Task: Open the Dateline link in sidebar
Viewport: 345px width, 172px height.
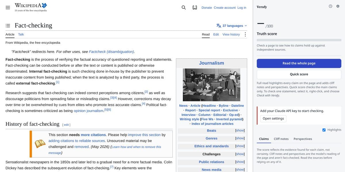Action: (x=237, y=105)
